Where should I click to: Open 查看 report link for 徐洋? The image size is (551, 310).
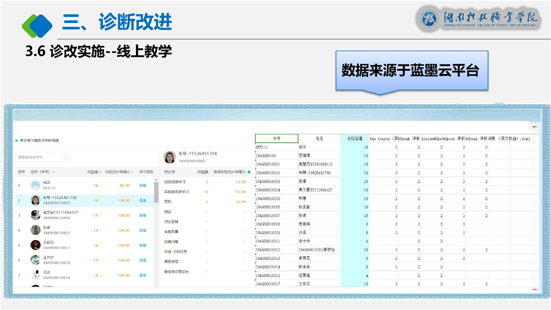[x=143, y=185]
